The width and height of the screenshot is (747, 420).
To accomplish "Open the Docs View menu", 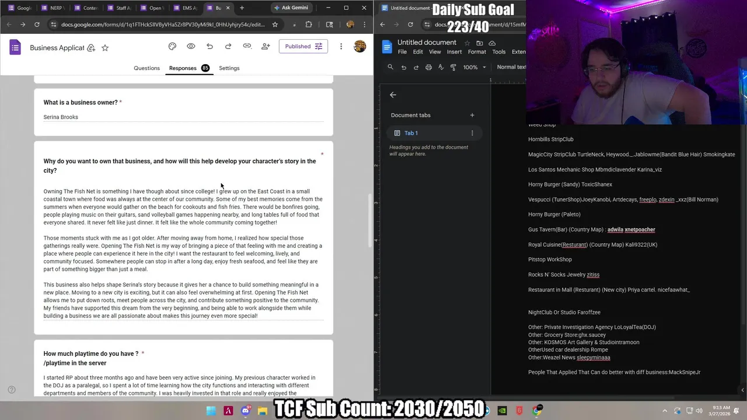I will (435, 52).
